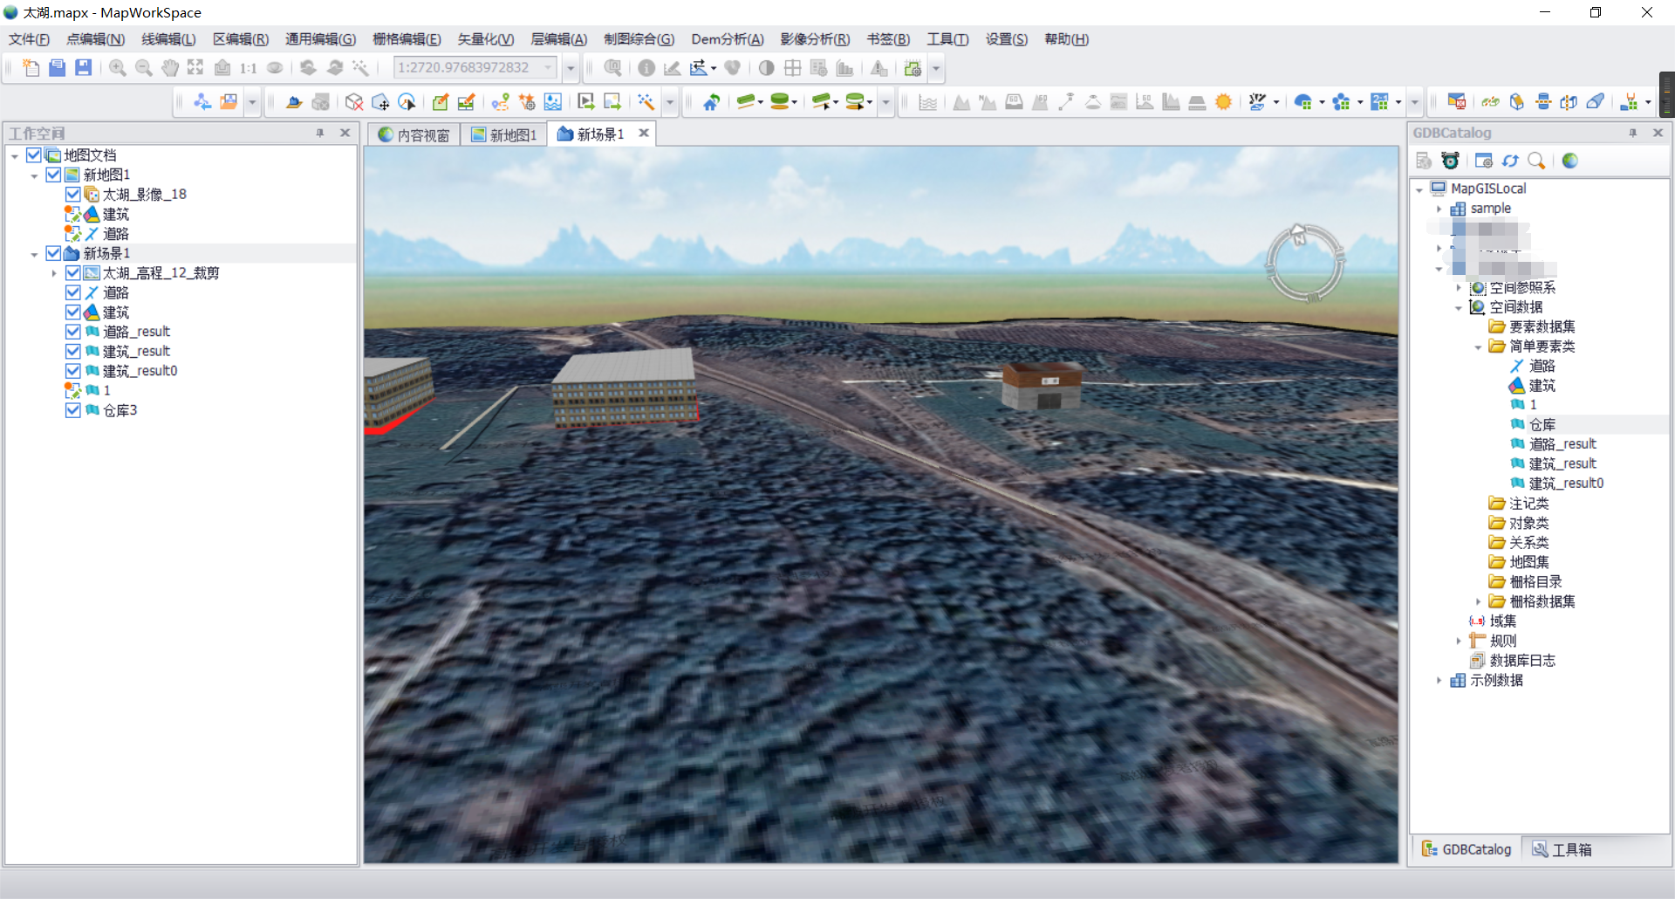Select 数据库日志 in the GDBCatalog tree
Image resolution: width=1675 pixels, height=899 pixels.
1522,660
